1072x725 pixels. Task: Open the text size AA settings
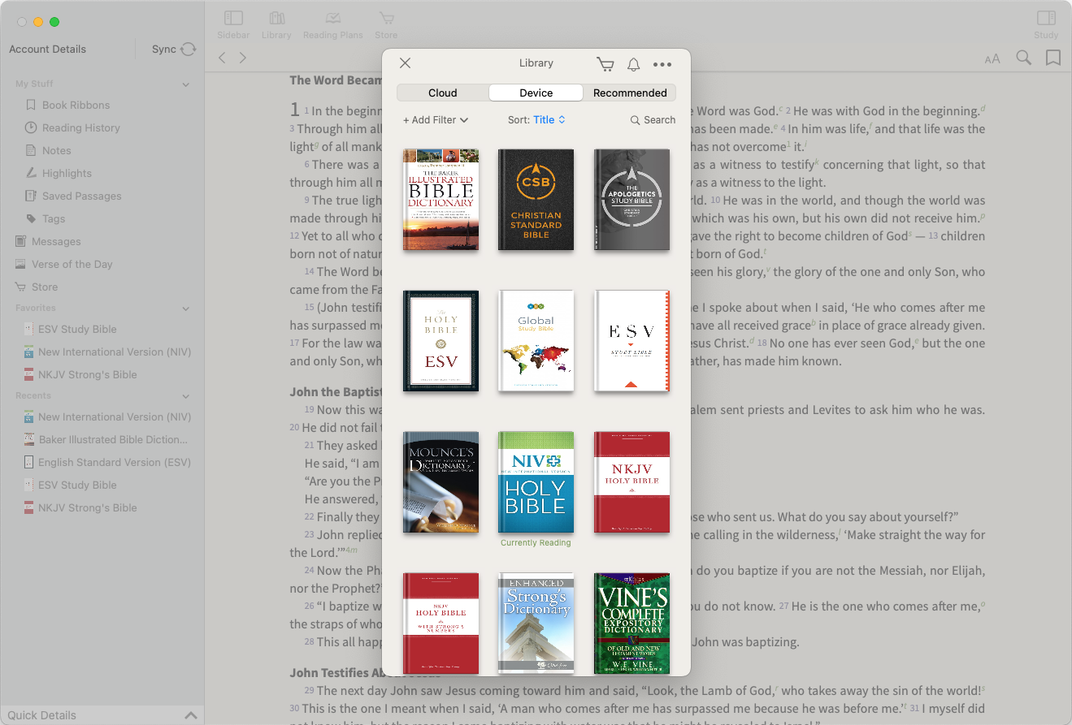pos(992,58)
